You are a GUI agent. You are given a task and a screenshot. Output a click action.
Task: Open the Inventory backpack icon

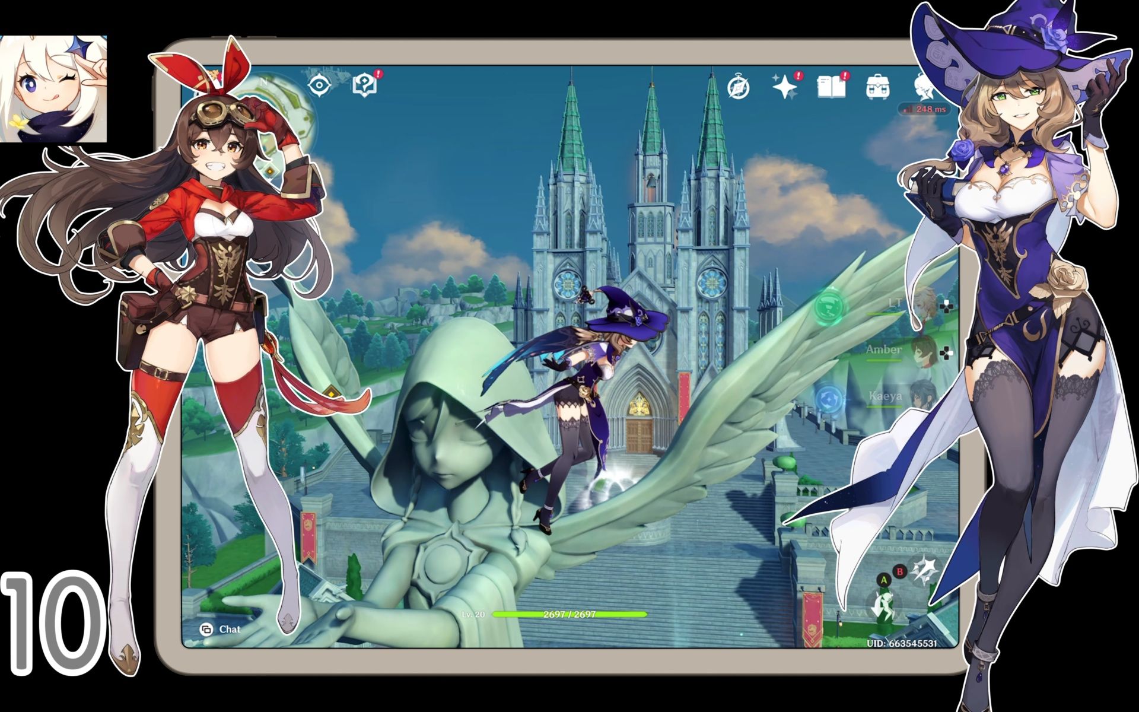(877, 87)
